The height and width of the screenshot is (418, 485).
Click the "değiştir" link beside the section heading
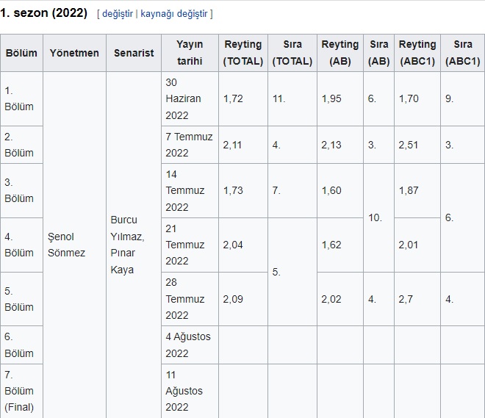click(x=118, y=14)
